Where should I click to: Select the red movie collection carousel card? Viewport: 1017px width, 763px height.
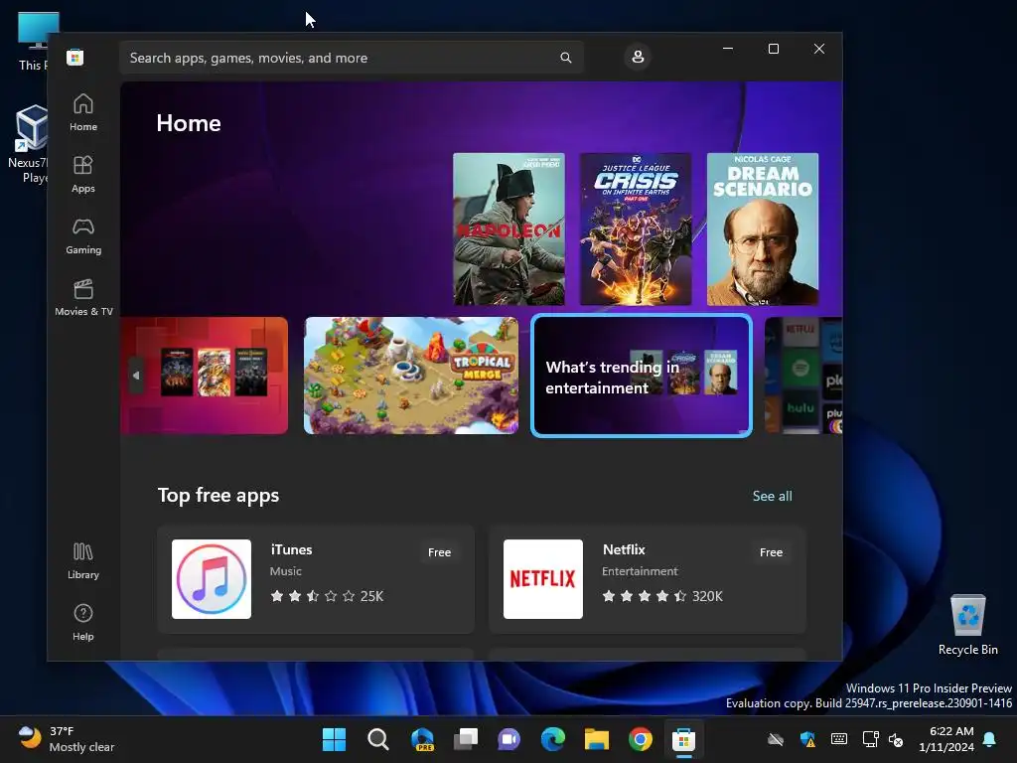pos(205,376)
